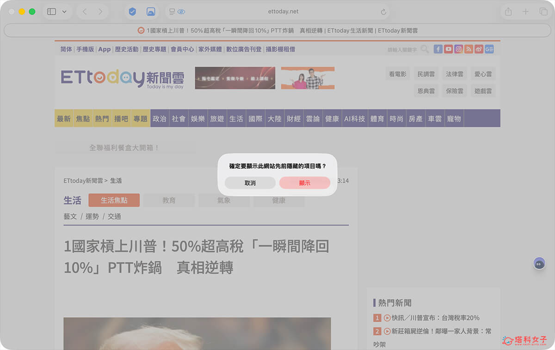555x350 pixels.
Task: Open the 數位廣告刊登 link
Action: (244, 49)
